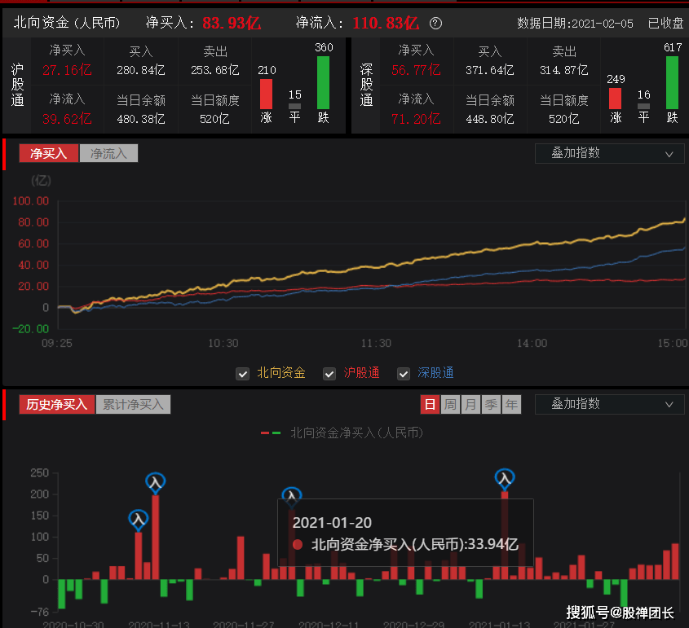This screenshot has width=689, height=628.
Task: Choose the 年 yearly period button
Action: tap(511, 404)
